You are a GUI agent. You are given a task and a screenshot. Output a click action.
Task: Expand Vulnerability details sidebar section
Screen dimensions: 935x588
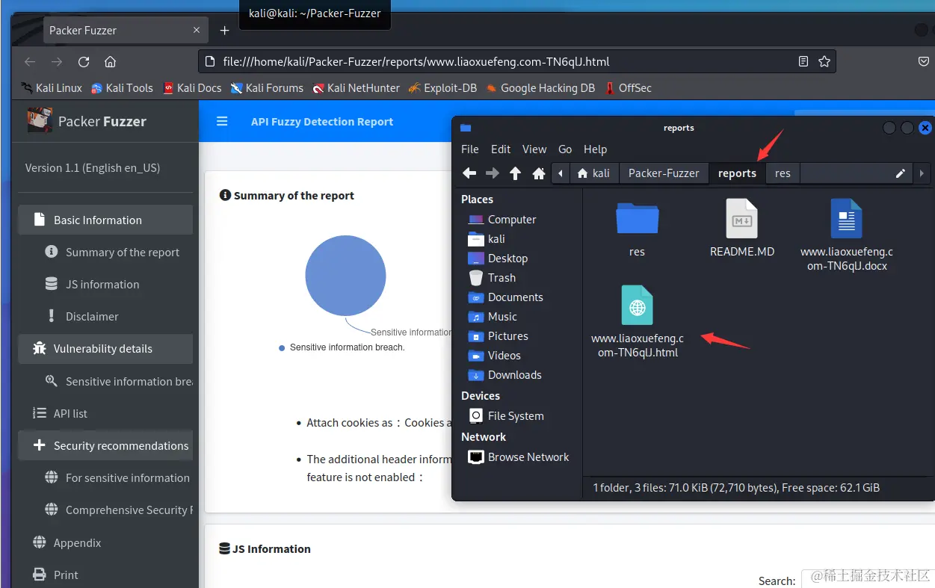click(x=105, y=349)
